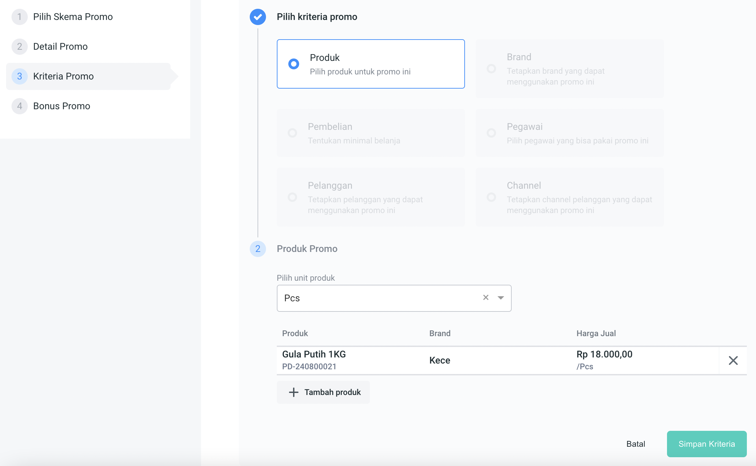Choose the Pelanggan criteria card
Viewport: 756px width, 466px height.
pos(371,197)
